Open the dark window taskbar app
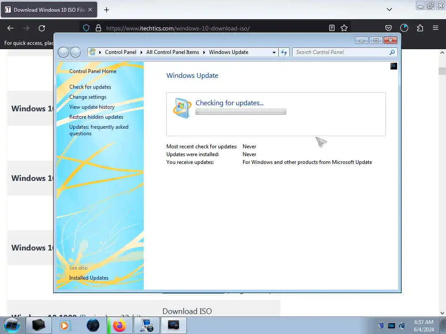 click(x=173, y=325)
